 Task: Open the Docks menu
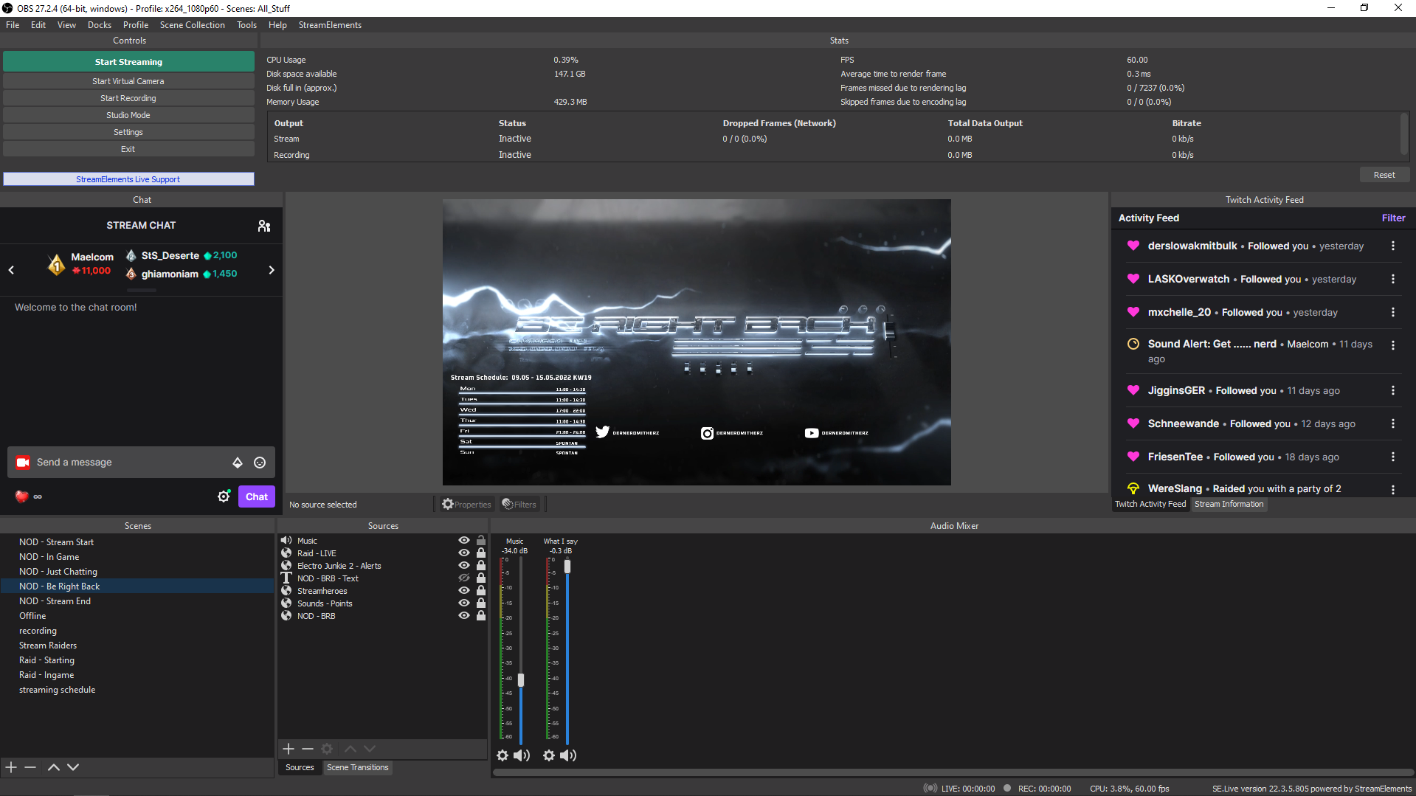99,24
